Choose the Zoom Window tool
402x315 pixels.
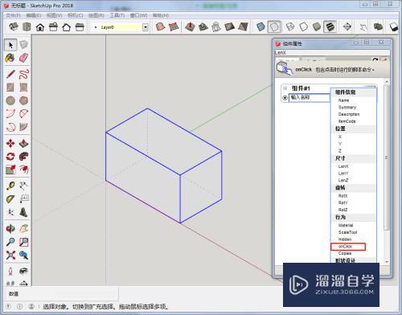tap(23, 242)
